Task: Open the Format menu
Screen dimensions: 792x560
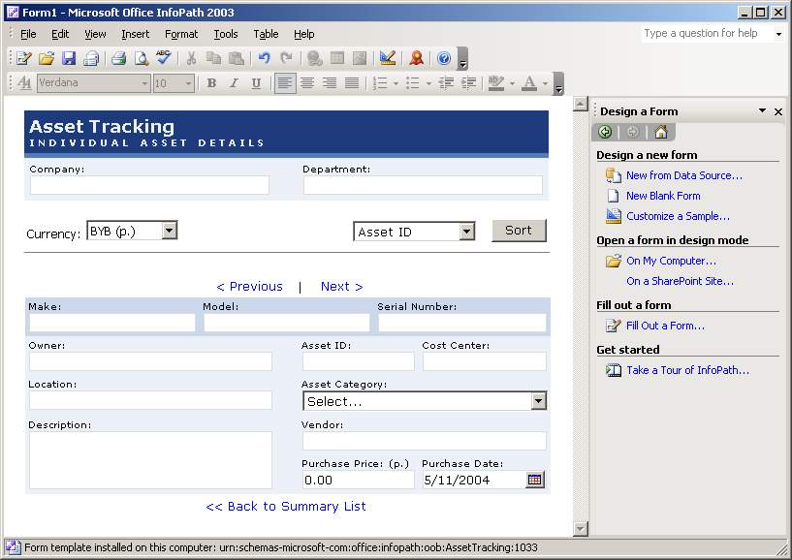Action: coord(181,34)
